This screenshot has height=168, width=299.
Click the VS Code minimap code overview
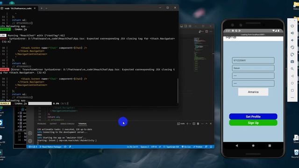(200, 54)
